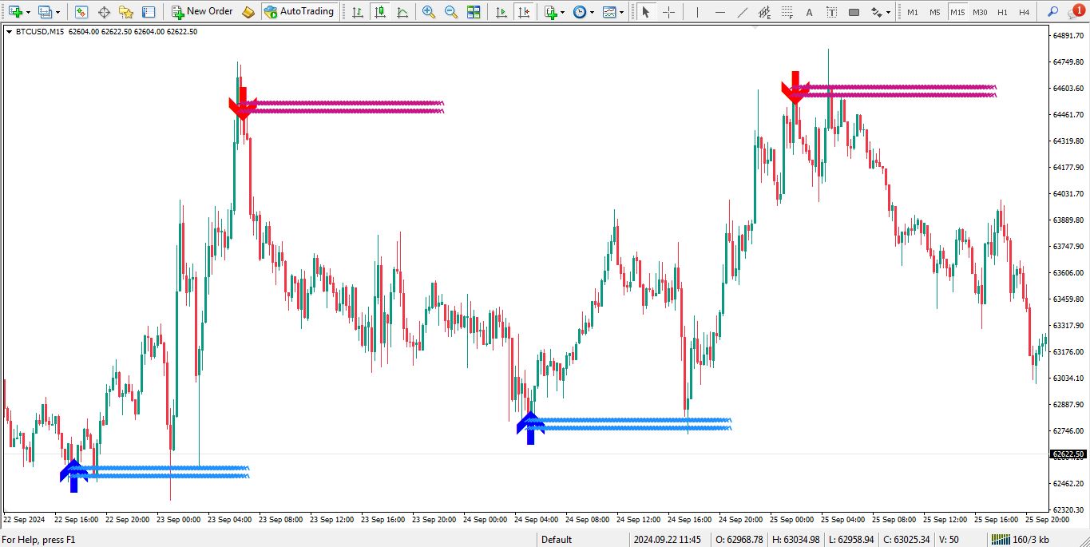Image resolution: width=1090 pixels, height=547 pixels.
Task: Expand the new chart dropdown arrow
Action: 29,13
